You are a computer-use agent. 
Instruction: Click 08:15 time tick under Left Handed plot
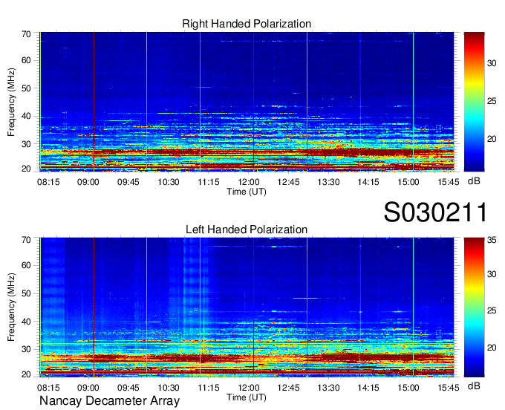click(48, 387)
